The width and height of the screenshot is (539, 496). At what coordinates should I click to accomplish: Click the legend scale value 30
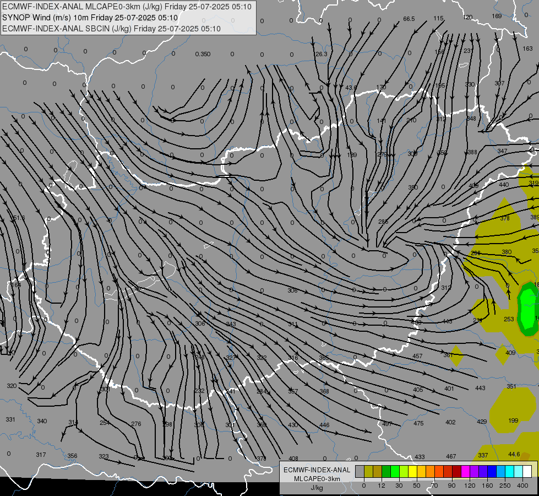point(399,486)
